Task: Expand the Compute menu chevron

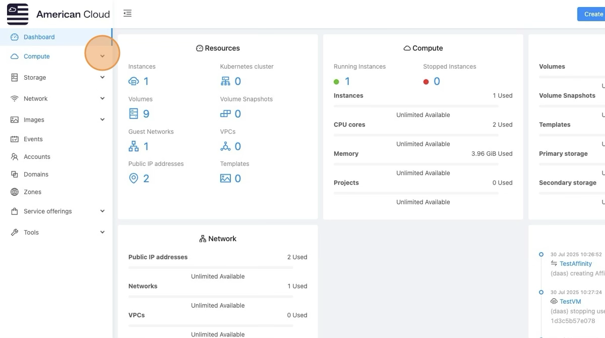Action: click(102, 56)
